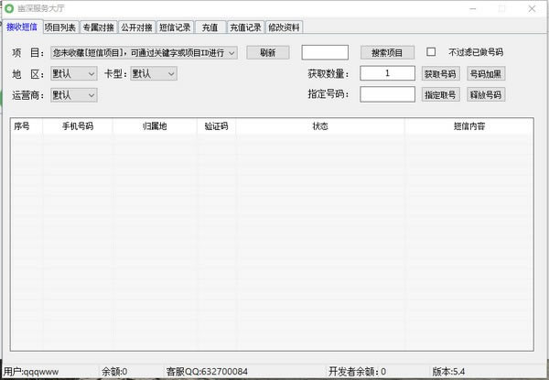Click the 刷新 button
Image resolution: width=549 pixels, height=380 pixels.
click(268, 53)
